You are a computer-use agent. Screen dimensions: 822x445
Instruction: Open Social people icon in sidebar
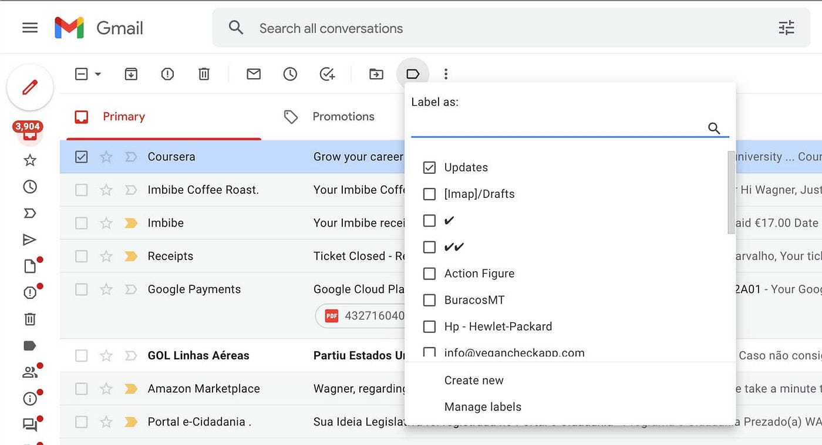click(30, 372)
